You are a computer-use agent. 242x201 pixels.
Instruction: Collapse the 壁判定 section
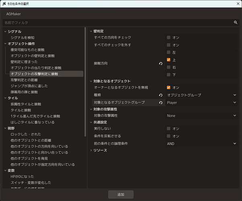(91, 31)
